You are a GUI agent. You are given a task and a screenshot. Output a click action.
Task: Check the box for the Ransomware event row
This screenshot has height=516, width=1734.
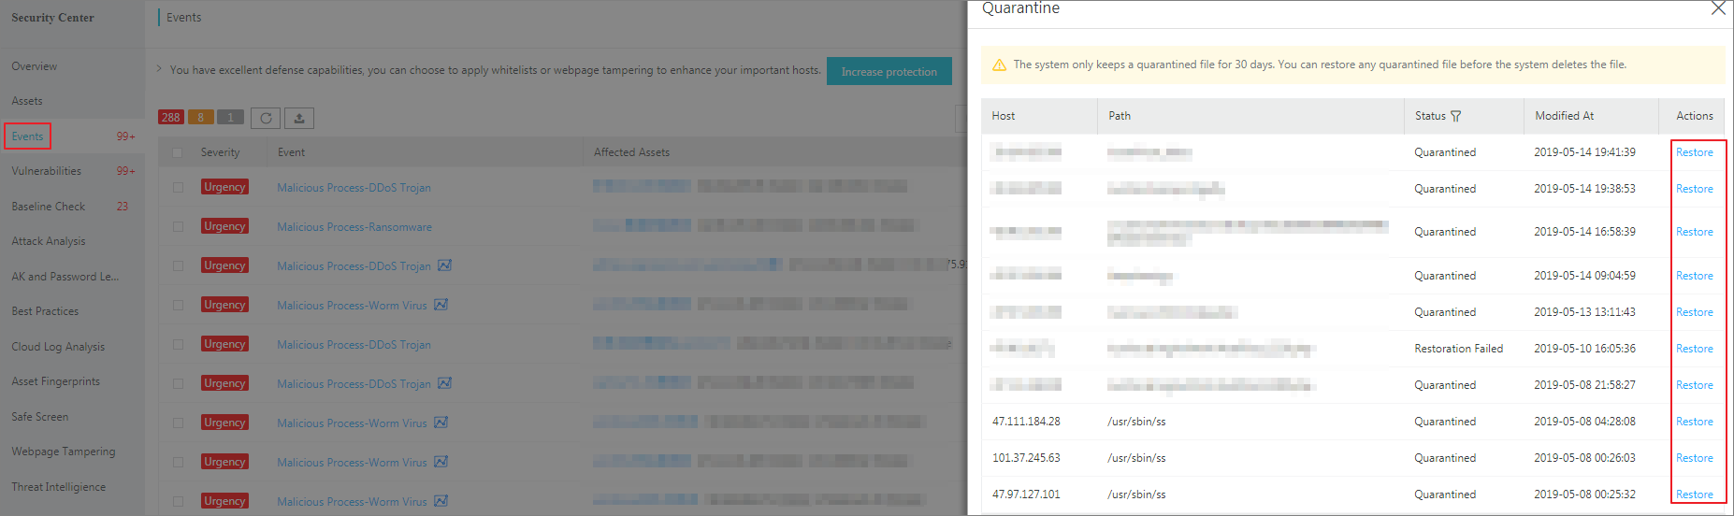178,227
